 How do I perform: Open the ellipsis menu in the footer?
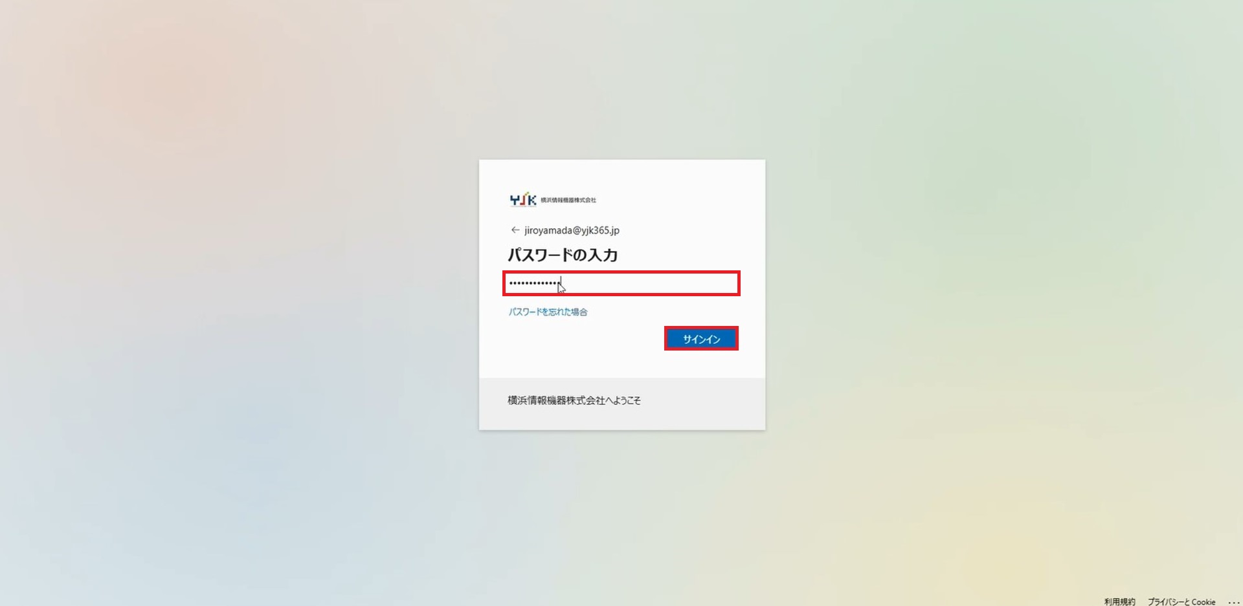[1233, 602]
